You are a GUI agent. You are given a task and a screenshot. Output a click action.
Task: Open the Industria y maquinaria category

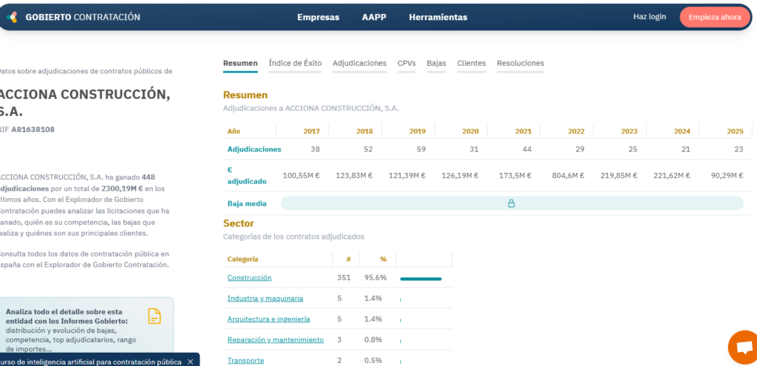coord(265,299)
